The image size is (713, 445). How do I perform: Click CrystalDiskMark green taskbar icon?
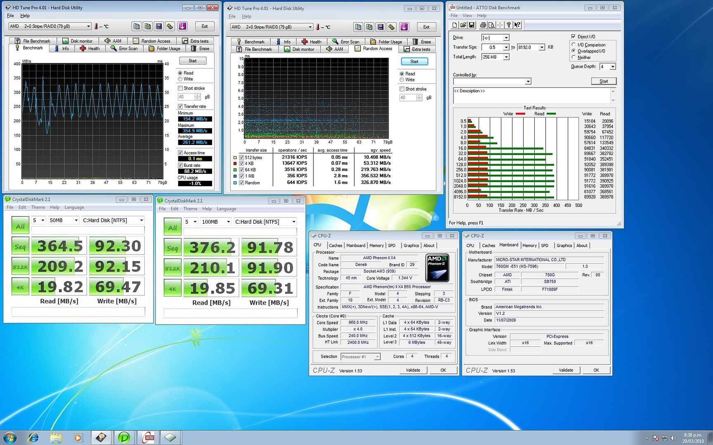(124, 437)
